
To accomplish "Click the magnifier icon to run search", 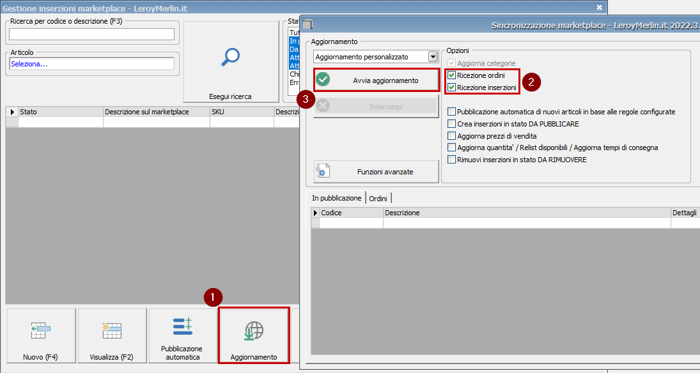I will point(231,57).
